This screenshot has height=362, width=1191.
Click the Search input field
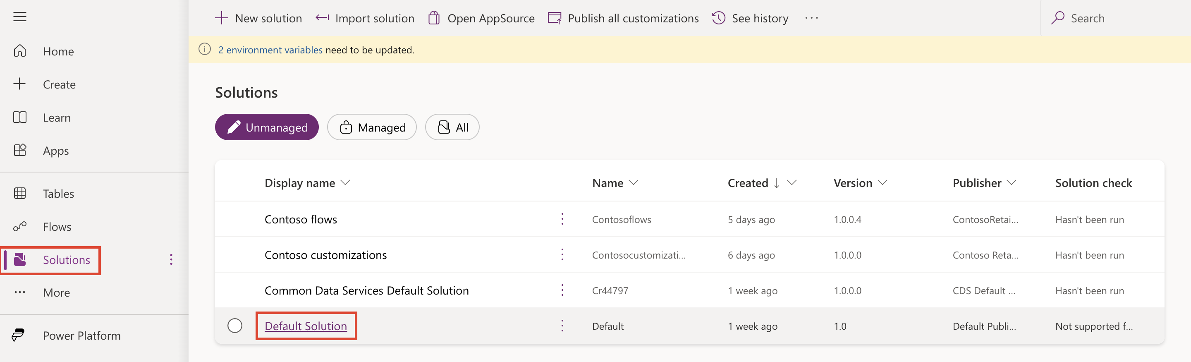tap(1116, 18)
